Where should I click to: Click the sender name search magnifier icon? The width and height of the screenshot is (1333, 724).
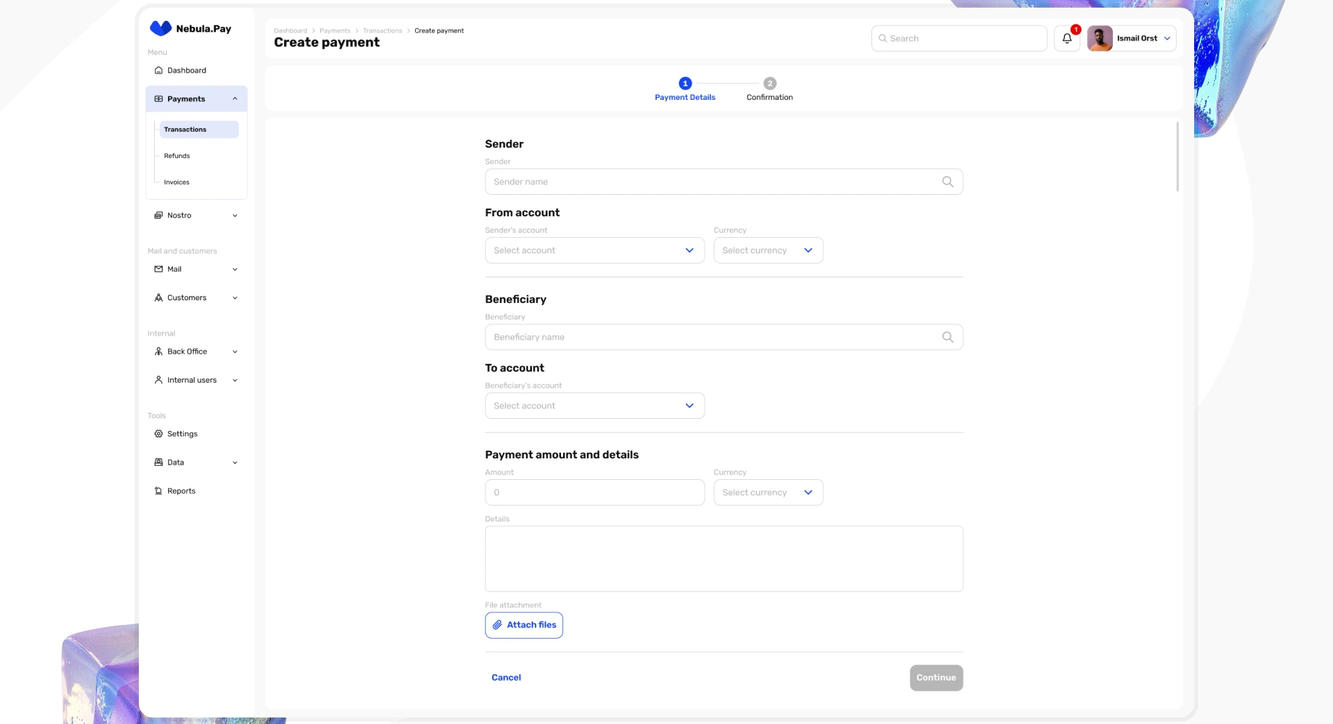[947, 182]
